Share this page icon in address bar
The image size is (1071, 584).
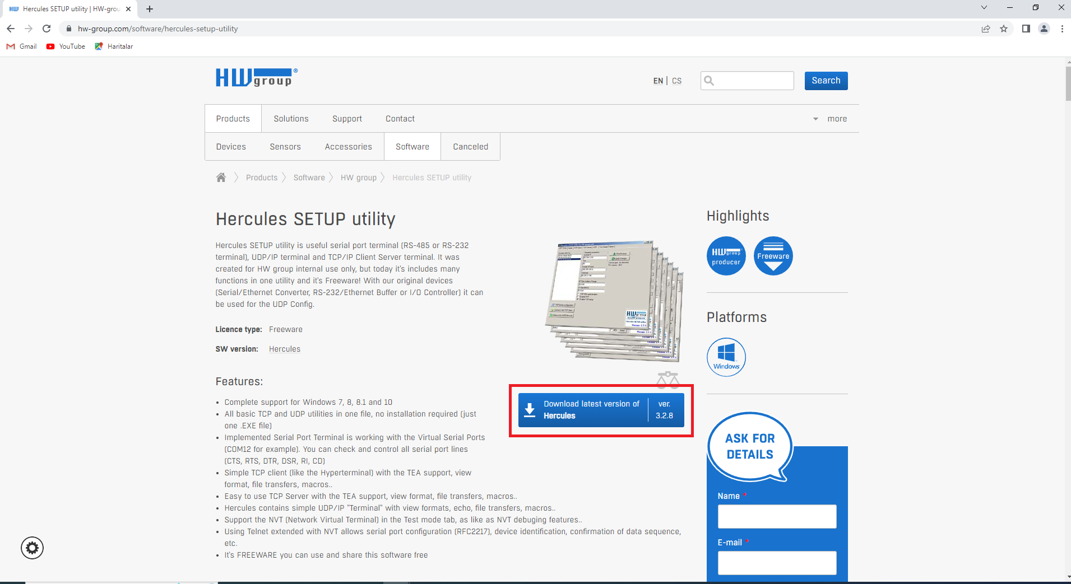pos(986,29)
